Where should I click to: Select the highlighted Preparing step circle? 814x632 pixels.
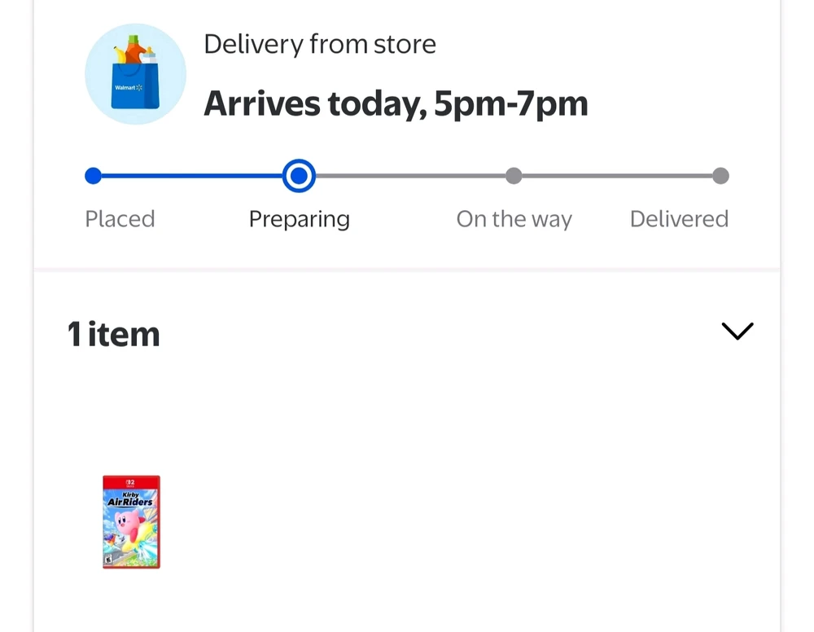(299, 176)
